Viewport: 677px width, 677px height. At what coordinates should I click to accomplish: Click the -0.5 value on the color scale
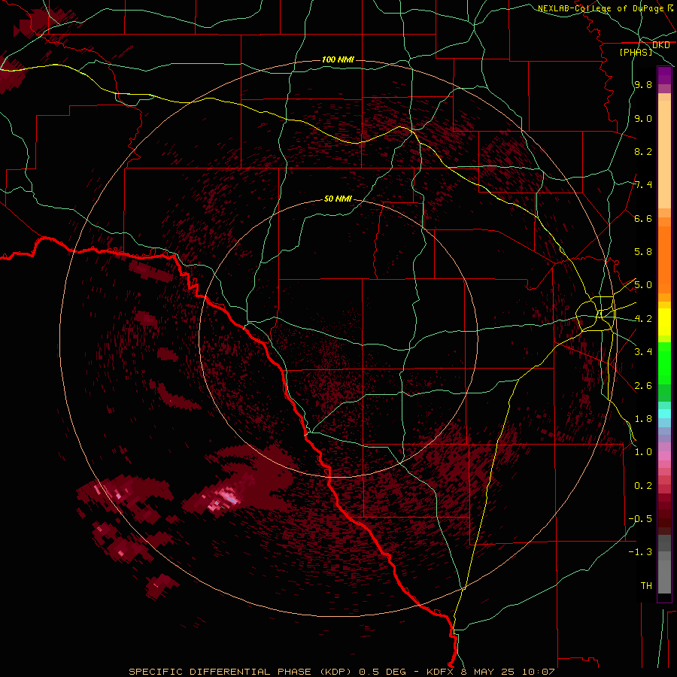coord(640,519)
